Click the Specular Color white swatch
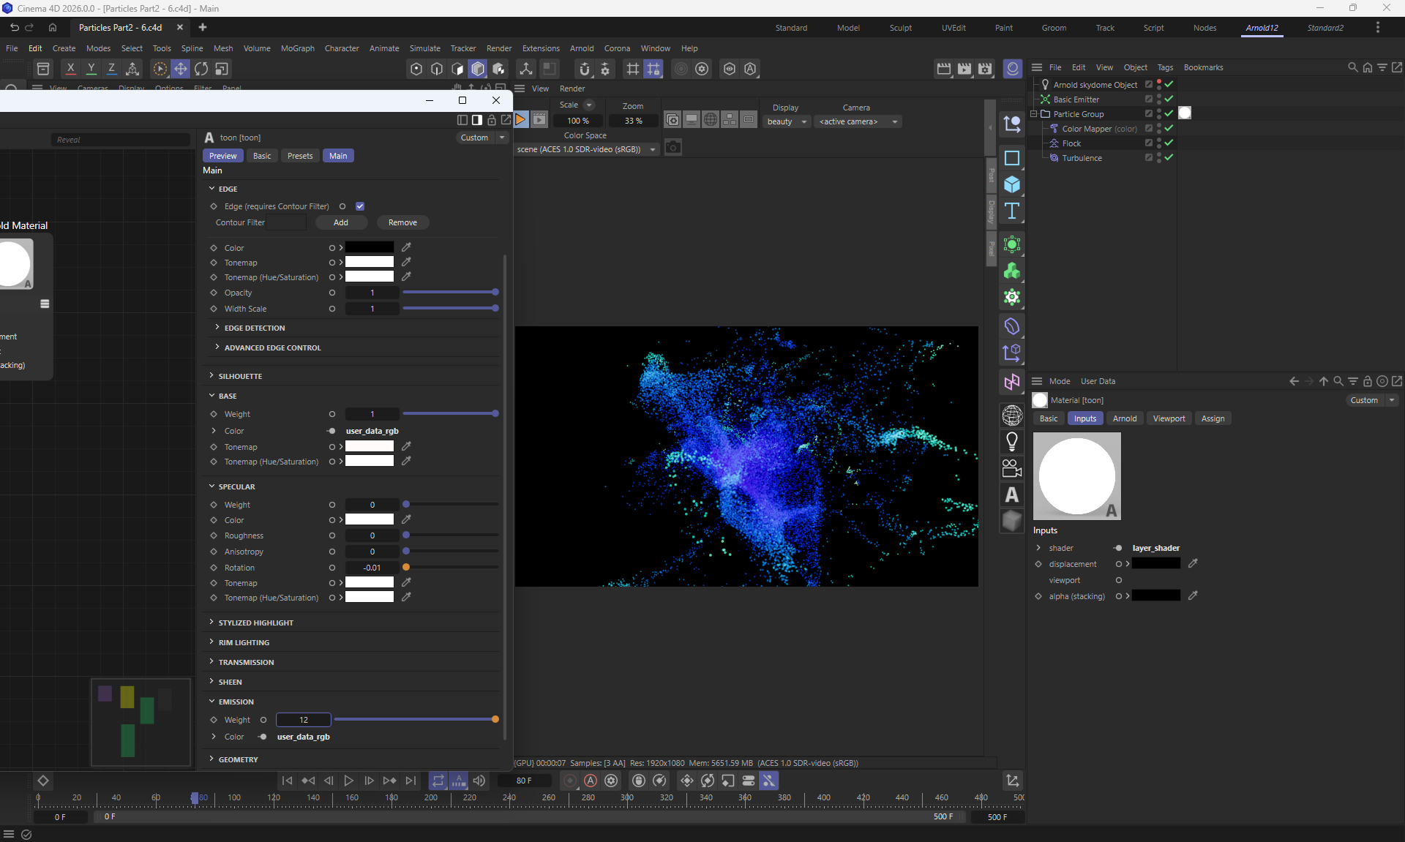 (x=370, y=519)
